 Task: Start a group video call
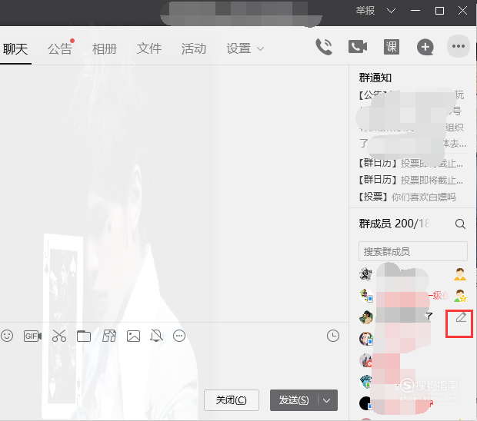358,47
